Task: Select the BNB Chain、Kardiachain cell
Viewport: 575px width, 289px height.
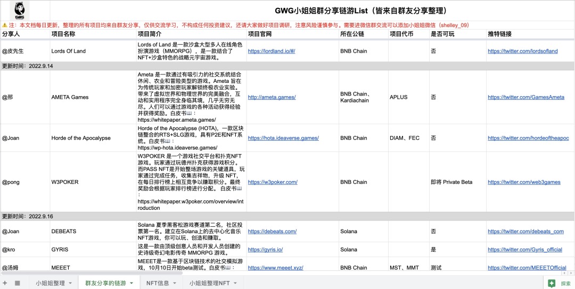Action: (364, 97)
